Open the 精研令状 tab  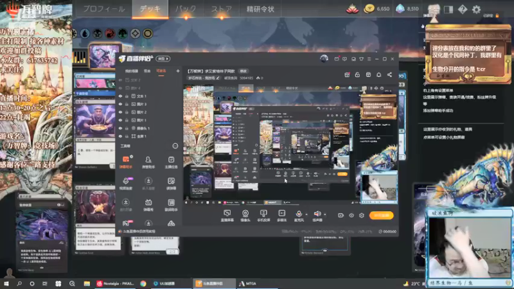(260, 9)
